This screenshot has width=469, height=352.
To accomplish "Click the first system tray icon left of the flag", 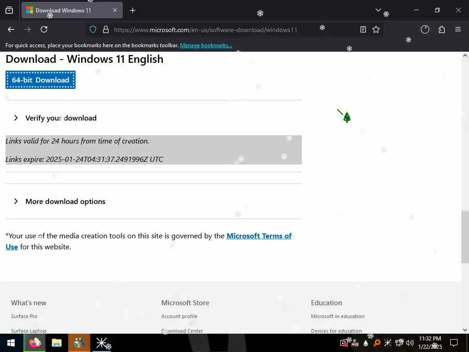I will (344, 343).
